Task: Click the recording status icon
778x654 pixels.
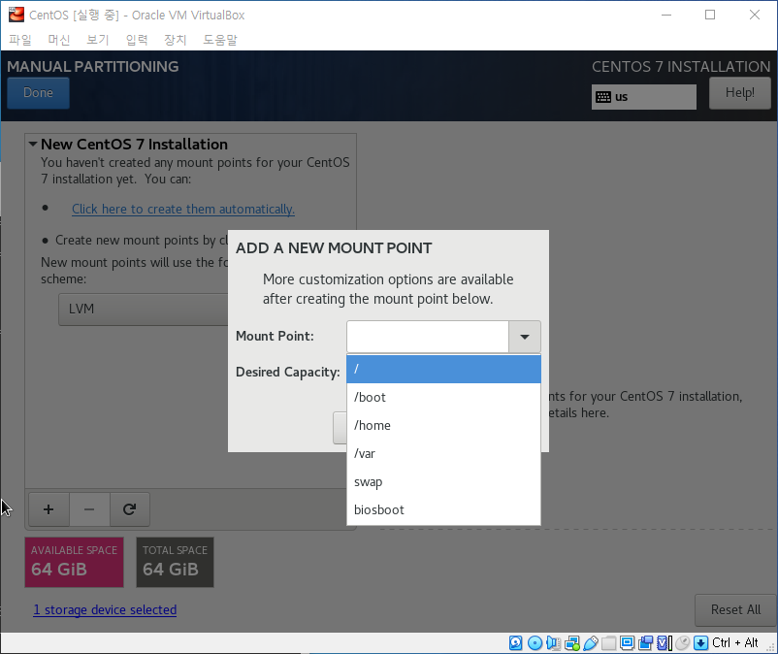Action: coord(645,643)
